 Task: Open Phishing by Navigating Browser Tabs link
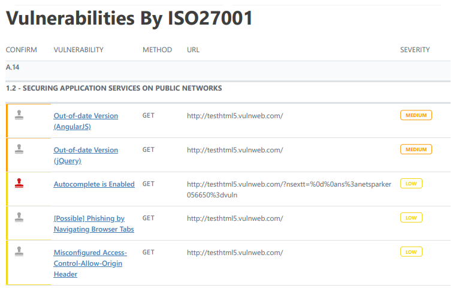(93, 224)
